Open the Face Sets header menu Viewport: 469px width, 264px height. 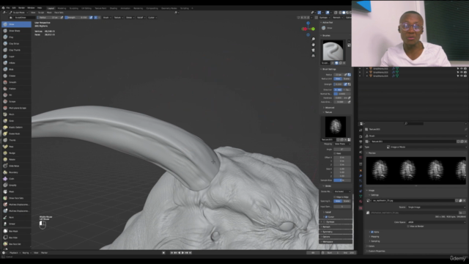coord(59,12)
